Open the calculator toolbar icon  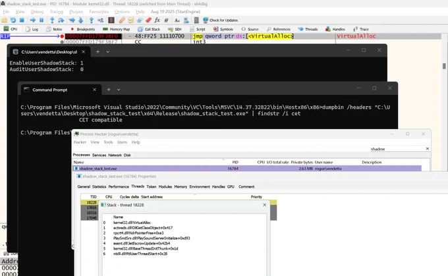pyautogui.click(x=196, y=20)
